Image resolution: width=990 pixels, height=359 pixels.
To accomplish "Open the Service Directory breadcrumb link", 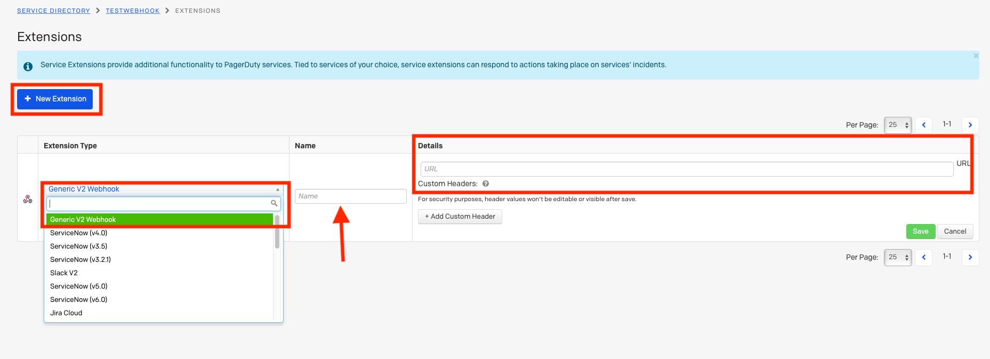I will [53, 11].
